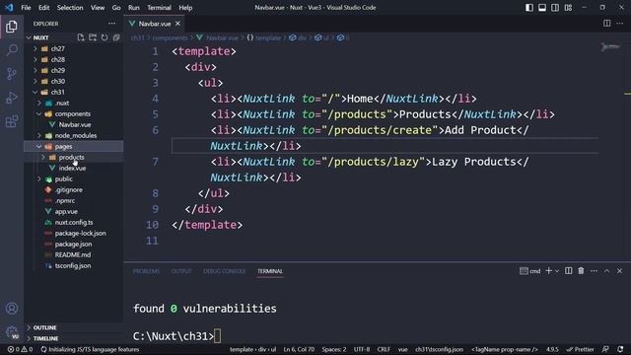This screenshot has height=355, width=631.
Task: Change indentation via Spaces: 2
Action: [333, 349]
